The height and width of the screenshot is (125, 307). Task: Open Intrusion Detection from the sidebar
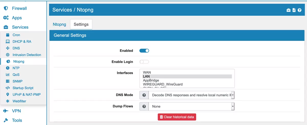coord(27,55)
